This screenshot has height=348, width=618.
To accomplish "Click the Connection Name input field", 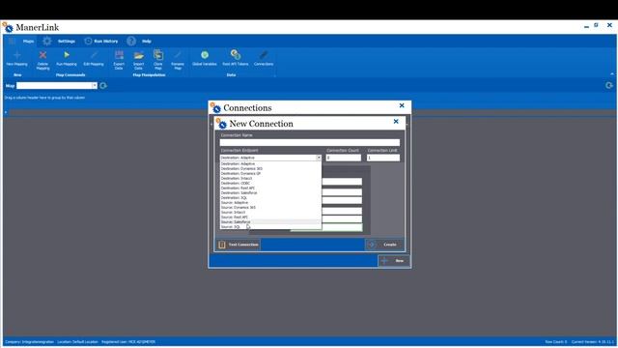I will click(309, 142).
